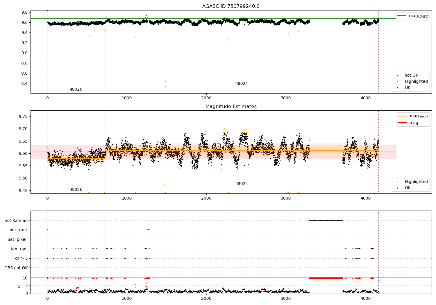Click the "9.65" y-axis tick label

point(23,141)
